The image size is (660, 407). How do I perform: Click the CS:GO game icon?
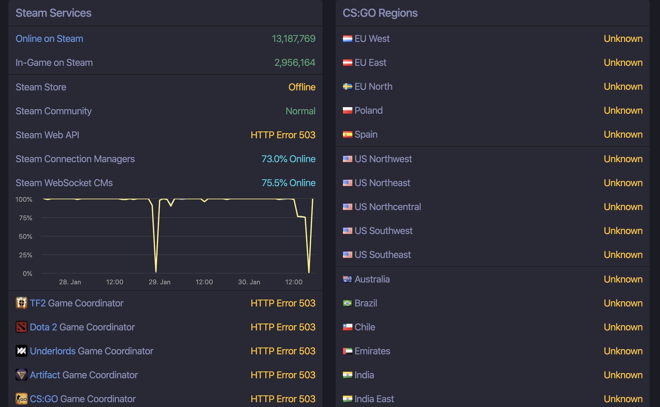click(21, 399)
